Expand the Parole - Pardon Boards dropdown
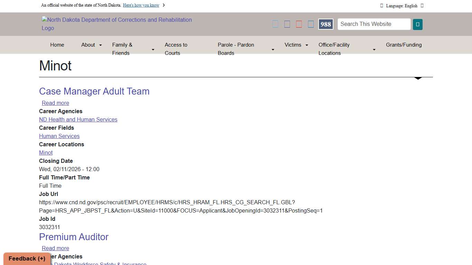 point(273,49)
